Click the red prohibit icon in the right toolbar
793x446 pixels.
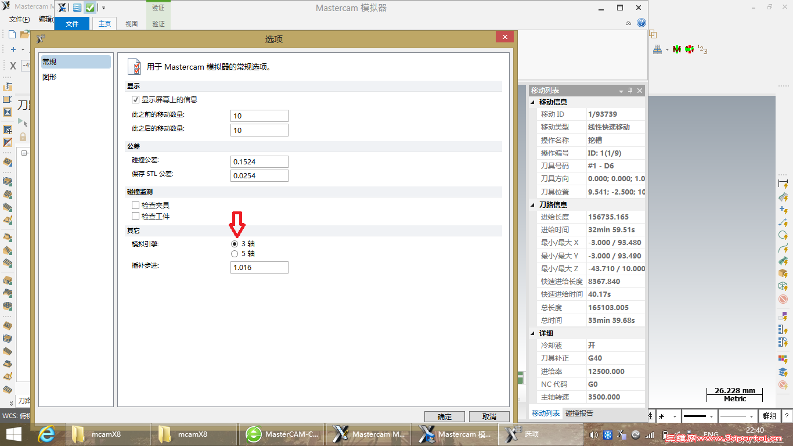[x=782, y=298]
